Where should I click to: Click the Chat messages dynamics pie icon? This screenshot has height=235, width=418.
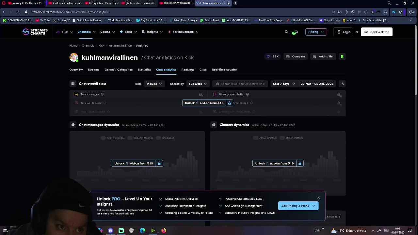point(73,125)
